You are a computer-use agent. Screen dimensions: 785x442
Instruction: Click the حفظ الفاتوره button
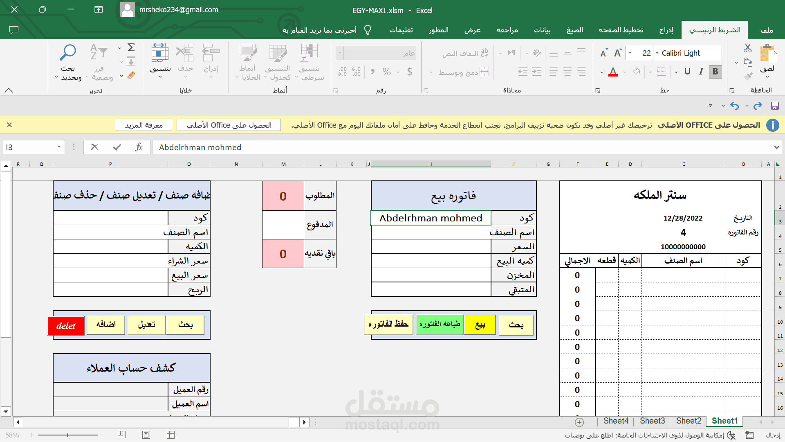pyautogui.click(x=388, y=325)
